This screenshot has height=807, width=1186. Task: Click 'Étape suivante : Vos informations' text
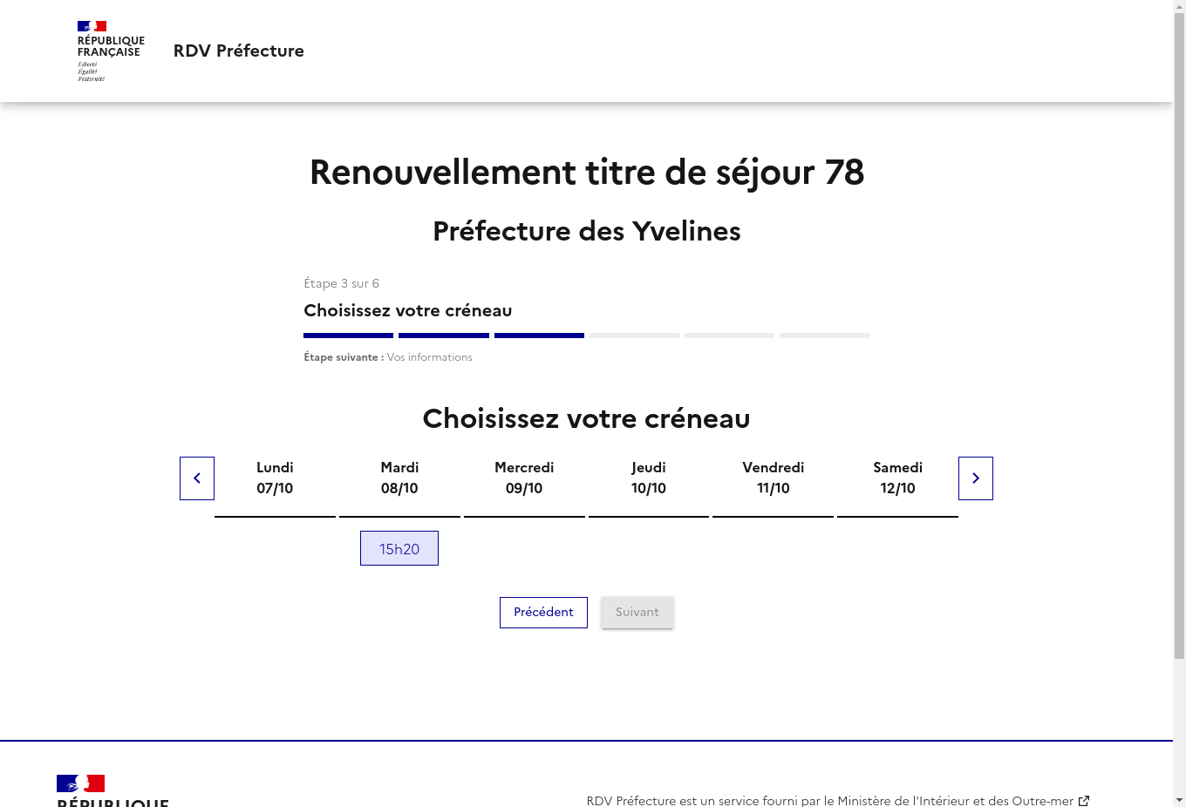[388, 357]
